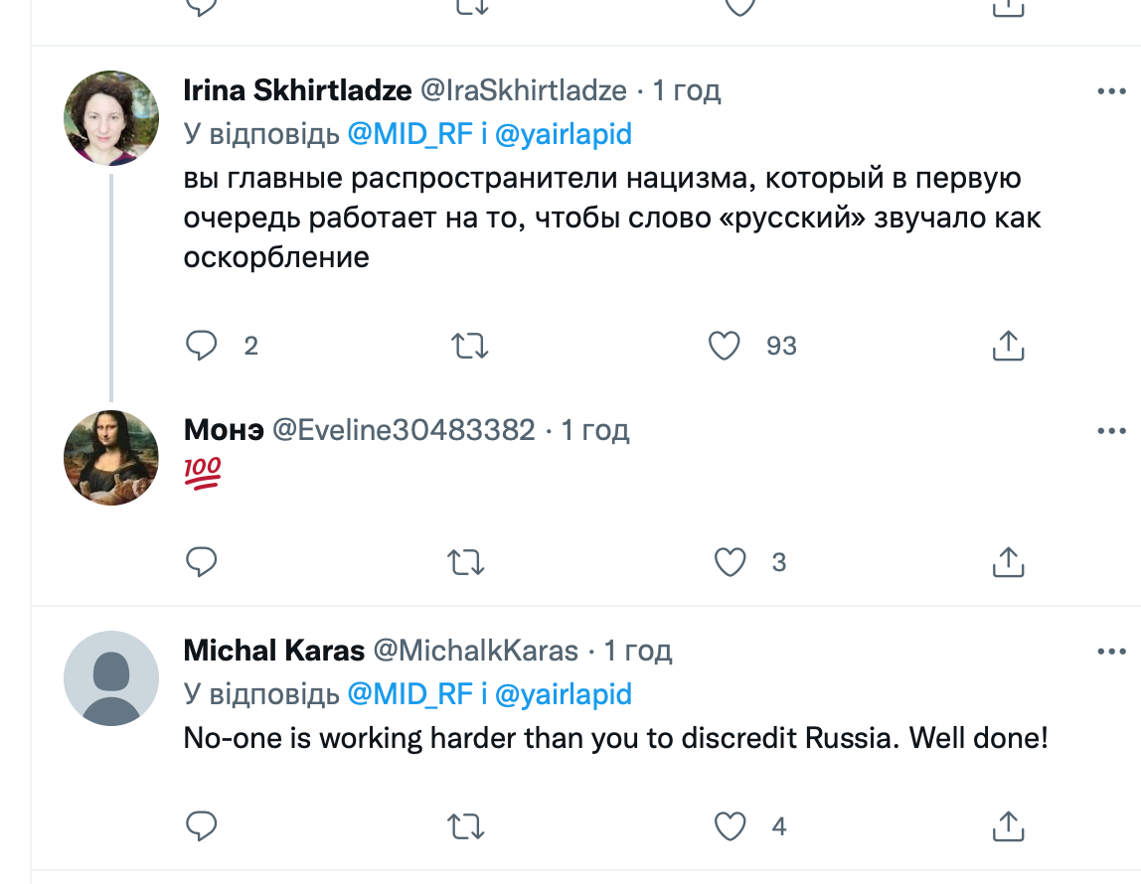1141x884 pixels.
Task: Open more options menu on Монэ's tweet
Action: pos(1109,431)
